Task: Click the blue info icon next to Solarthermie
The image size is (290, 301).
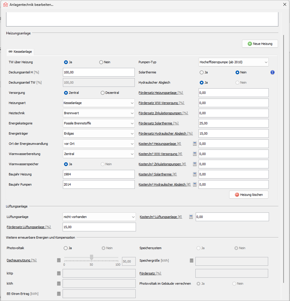Action: 272,72
